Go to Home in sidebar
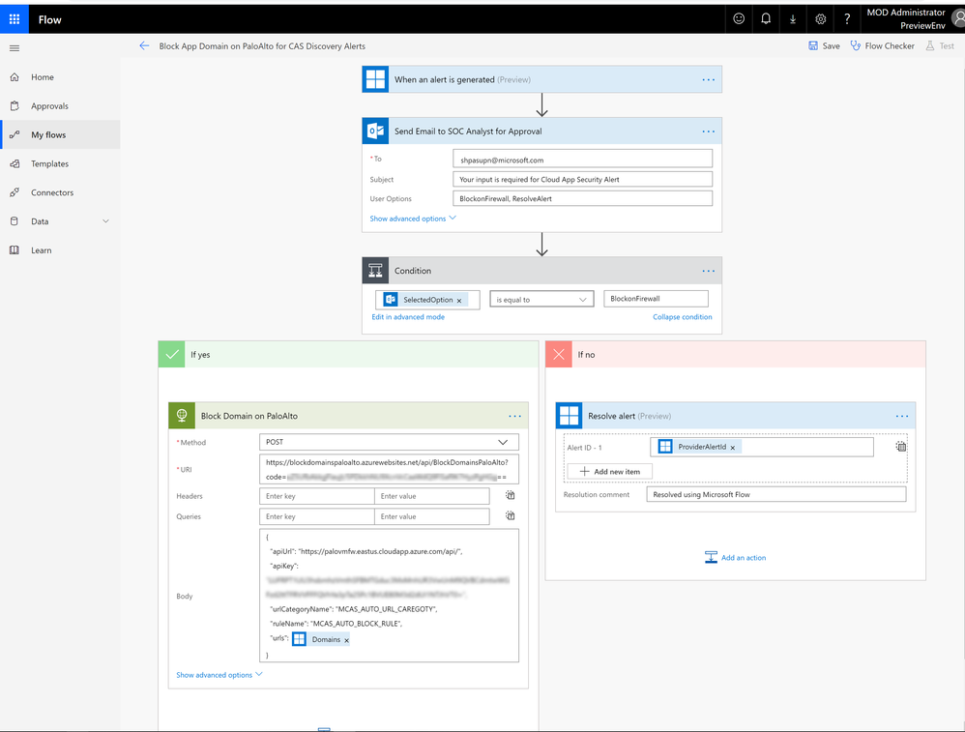This screenshot has width=965, height=732. (60, 77)
